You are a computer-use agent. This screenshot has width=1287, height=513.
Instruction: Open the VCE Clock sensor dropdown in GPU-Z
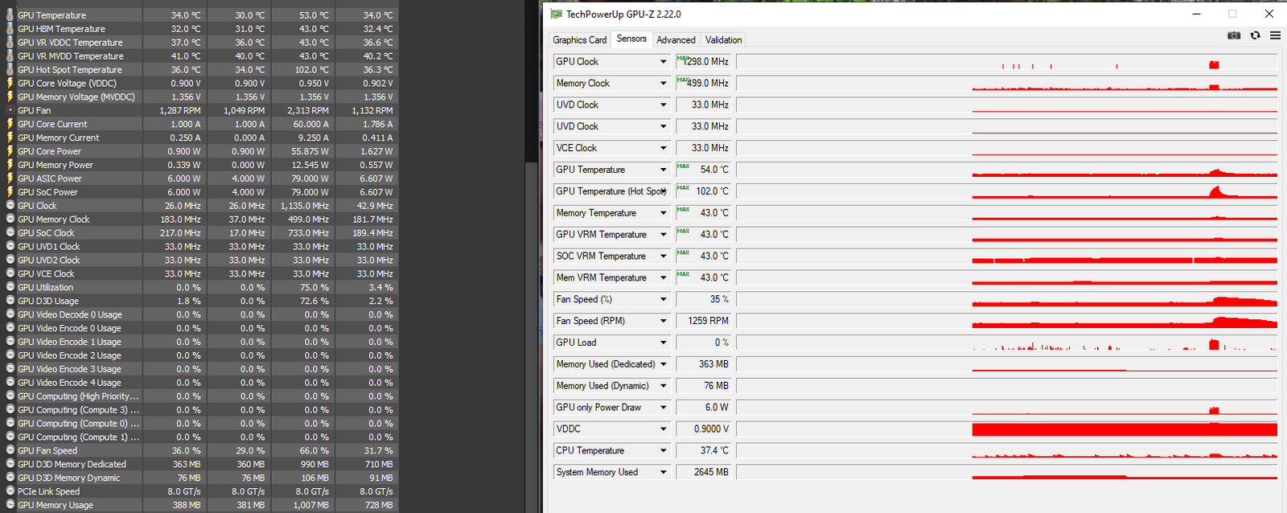[664, 149]
